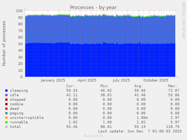This screenshot has height=140, width=187.
Task: Click the 'July 2025' axis label
Action: (x=121, y=80)
